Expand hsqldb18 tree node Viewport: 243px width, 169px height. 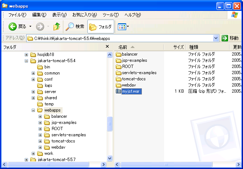(x=26, y=55)
